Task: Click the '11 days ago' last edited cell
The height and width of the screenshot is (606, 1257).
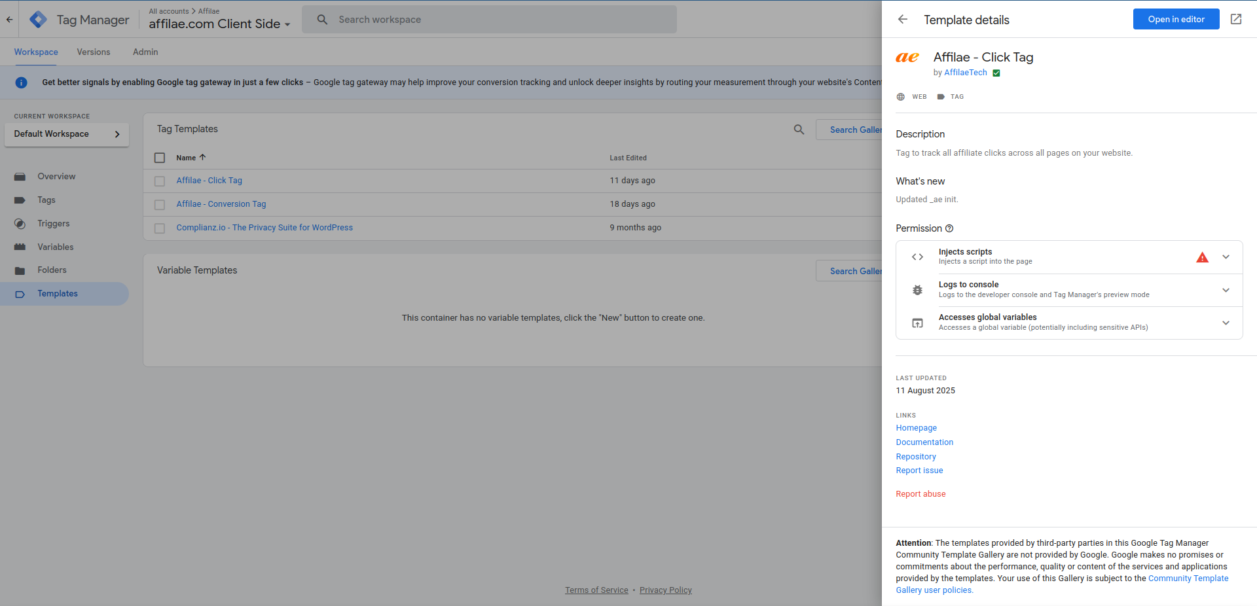Action: [632, 181]
